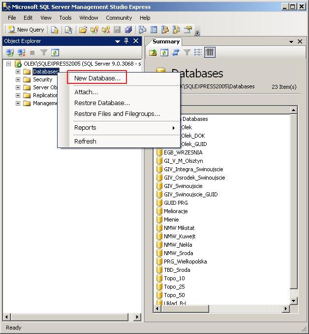The image size is (309, 334).
Task: Toggle Object Explorer auto-hide pin
Action: [126, 41]
